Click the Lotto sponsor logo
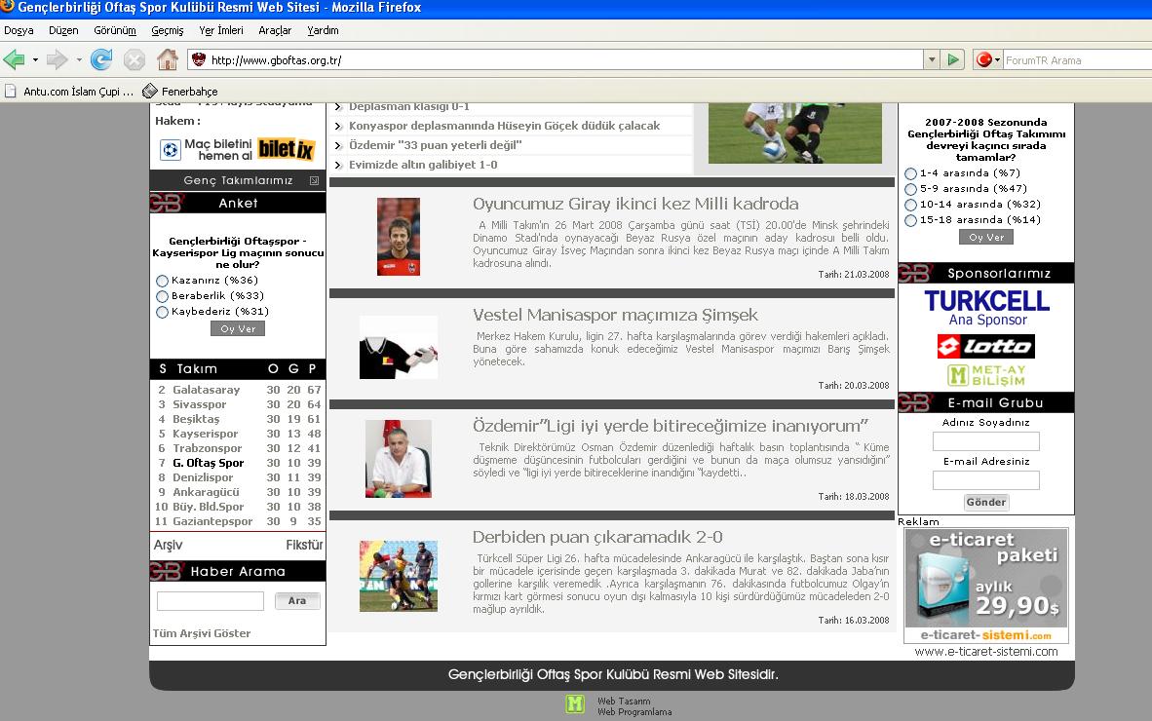 click(x=985, y=346)
